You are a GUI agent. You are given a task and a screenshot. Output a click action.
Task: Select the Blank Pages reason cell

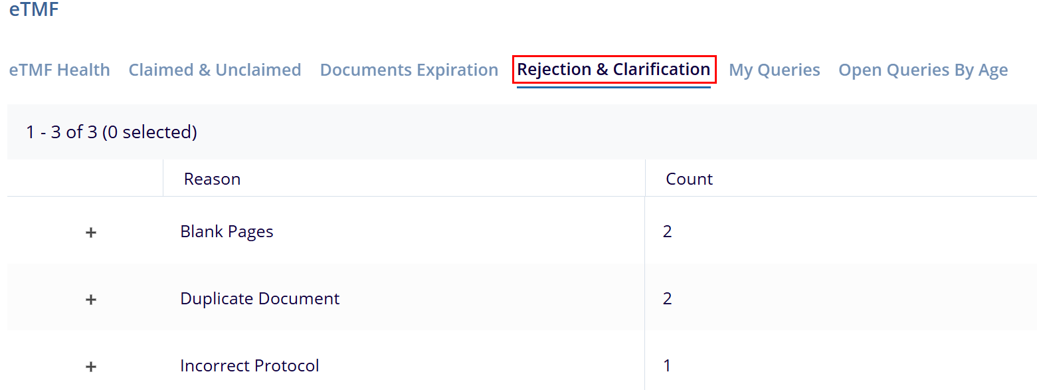(227, 231)
